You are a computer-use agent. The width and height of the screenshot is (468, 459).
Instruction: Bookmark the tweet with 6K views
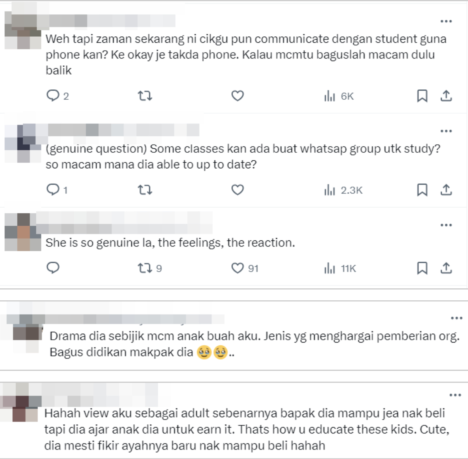(x=422, y=96)
